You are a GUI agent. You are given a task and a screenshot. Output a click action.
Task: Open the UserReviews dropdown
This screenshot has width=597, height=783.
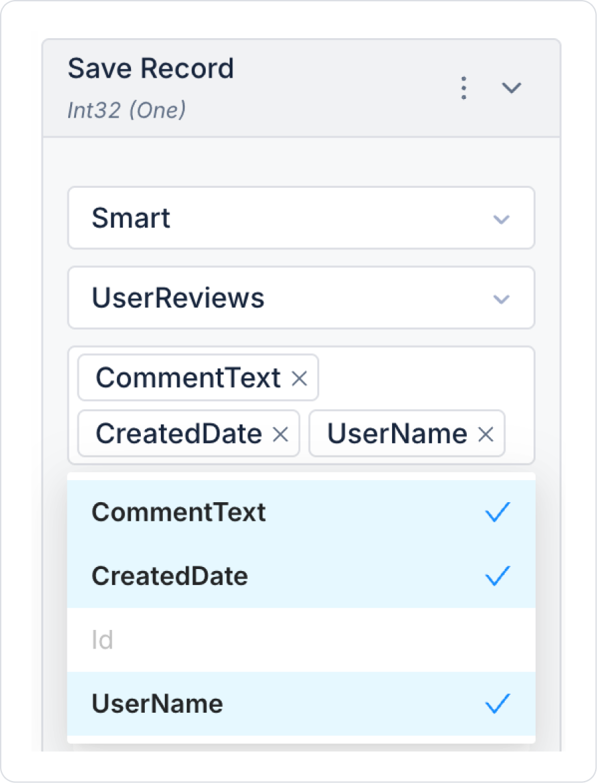301,298
